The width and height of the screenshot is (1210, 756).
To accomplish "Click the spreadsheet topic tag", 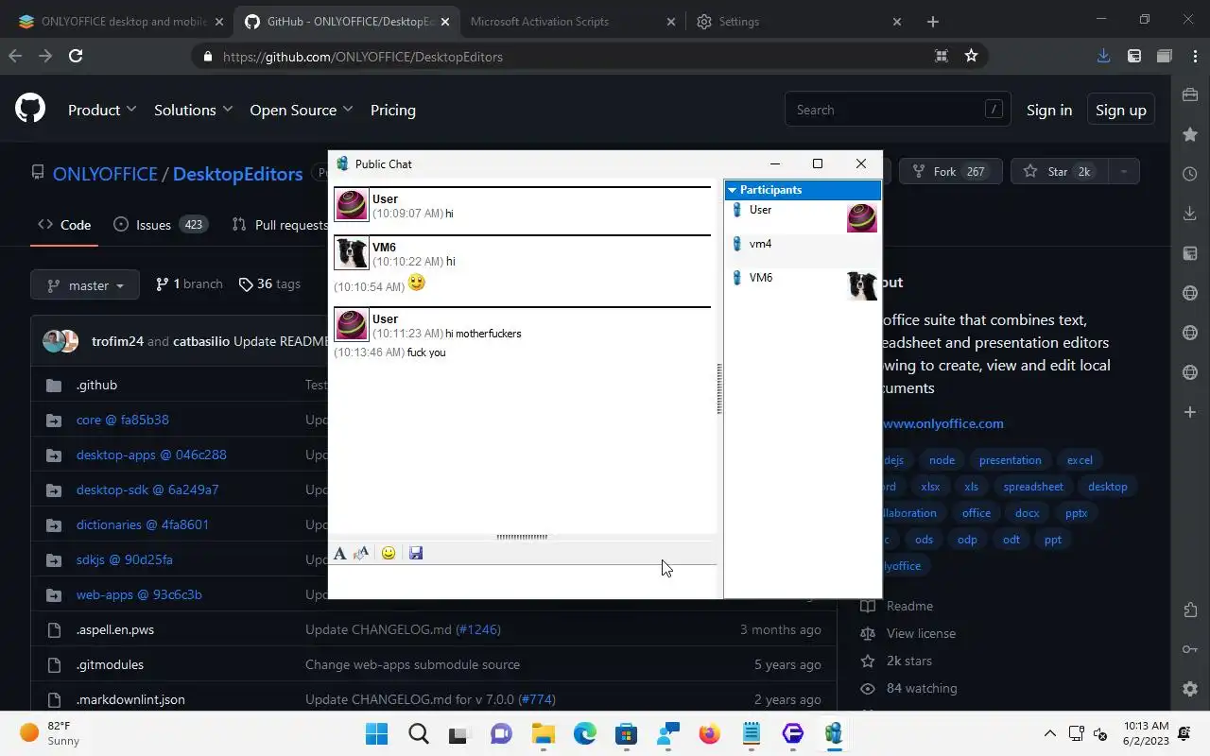I will pyautogui.click(x=1033, y=487).
